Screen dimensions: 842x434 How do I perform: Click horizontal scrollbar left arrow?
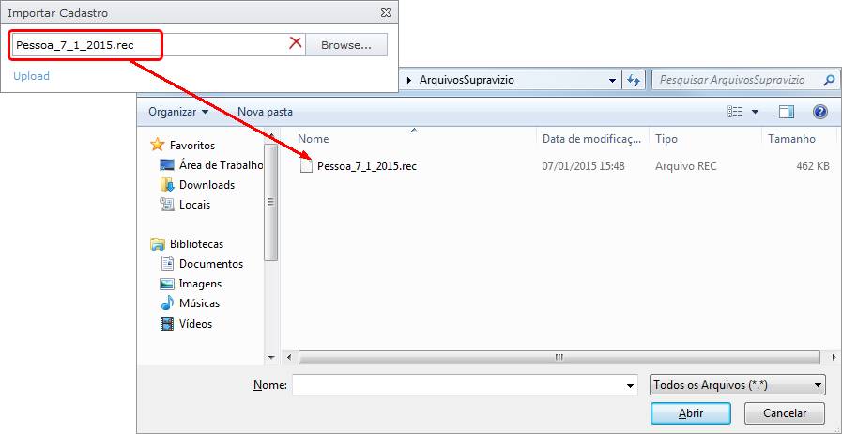coord(289,357)
